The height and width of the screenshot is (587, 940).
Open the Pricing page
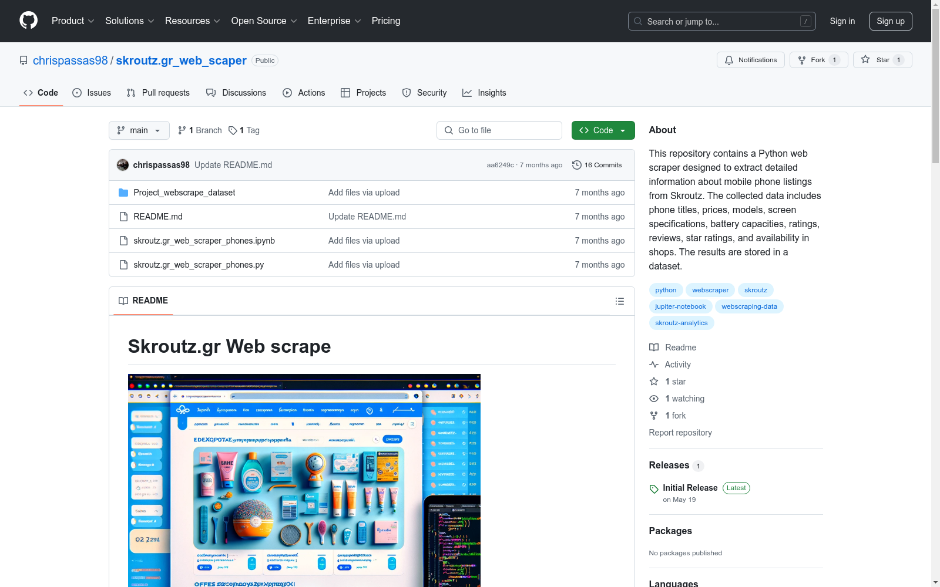[386, 21]
